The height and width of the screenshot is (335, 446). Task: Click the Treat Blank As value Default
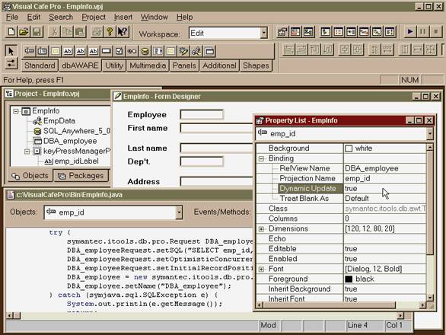pyautogui.click(x=357, y=199)
